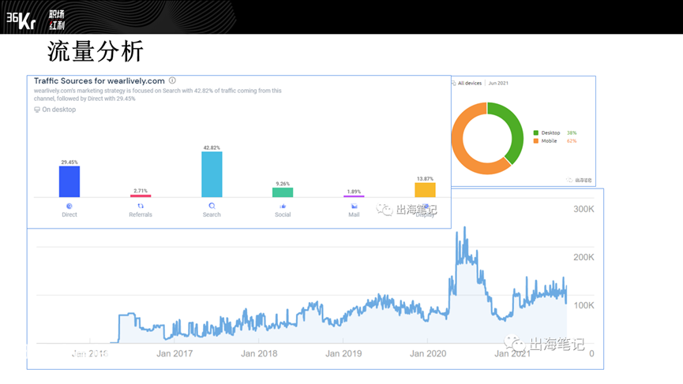Click the 2020 traffic peak on line chart

(465, 228)
